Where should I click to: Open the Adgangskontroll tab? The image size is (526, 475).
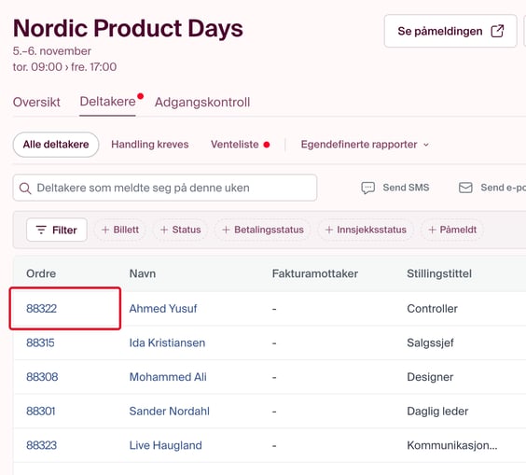coord(202,102)
